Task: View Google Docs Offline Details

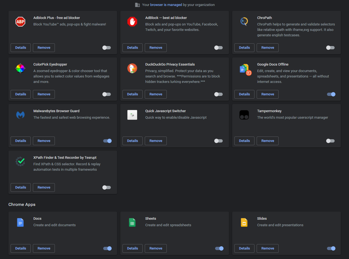Action: pos(244,94)
